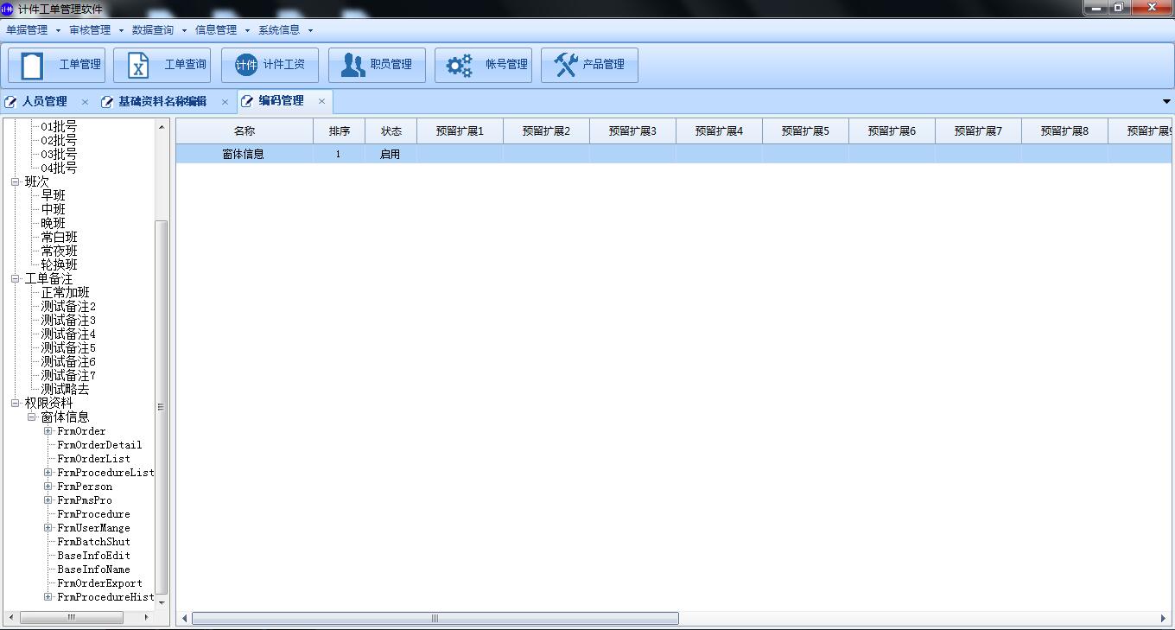Click the 计件工资 round icon
The image size is (1175, 630).
pyautogui.click(x=246, y=66)
